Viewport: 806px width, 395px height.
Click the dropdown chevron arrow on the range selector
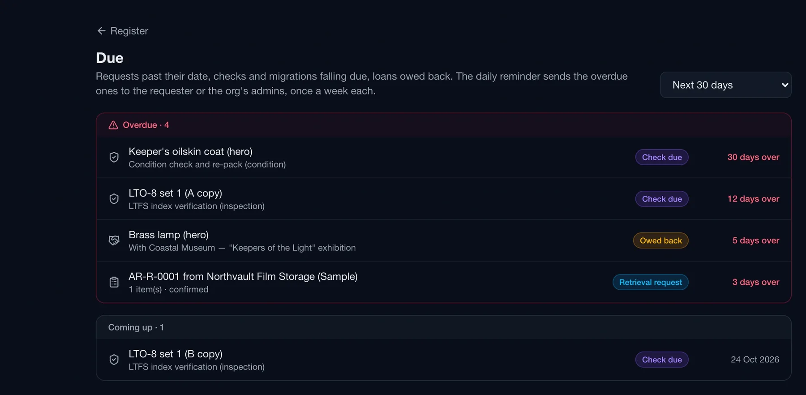[785, 85]
